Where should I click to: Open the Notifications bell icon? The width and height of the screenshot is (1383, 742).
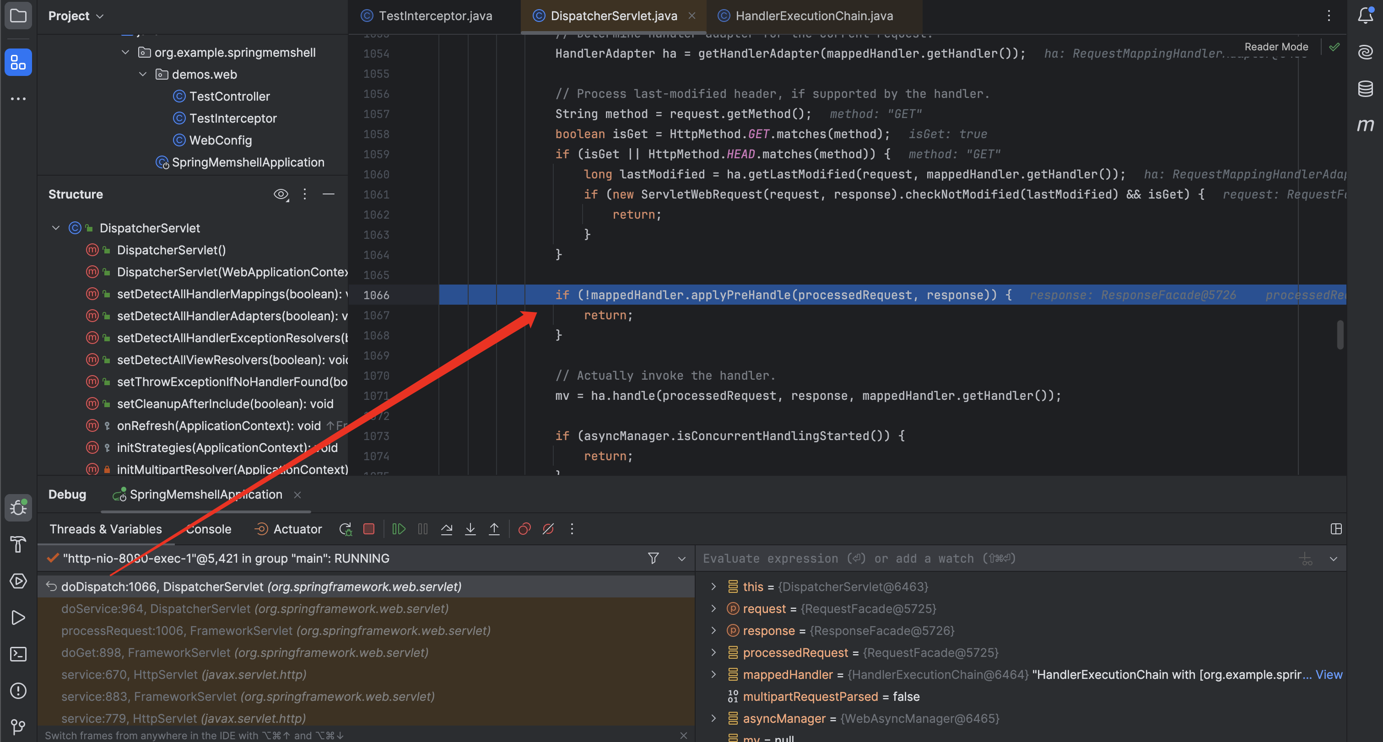(1365, 15)
